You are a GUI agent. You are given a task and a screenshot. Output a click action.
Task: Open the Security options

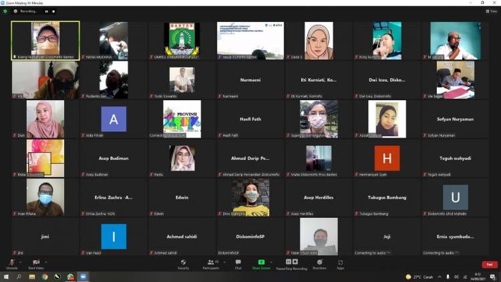[x=183, y=263]
